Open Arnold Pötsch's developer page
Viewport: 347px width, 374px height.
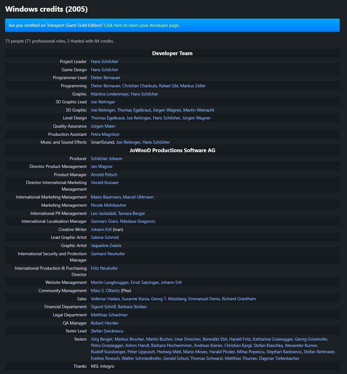click(x=104, y=175)
